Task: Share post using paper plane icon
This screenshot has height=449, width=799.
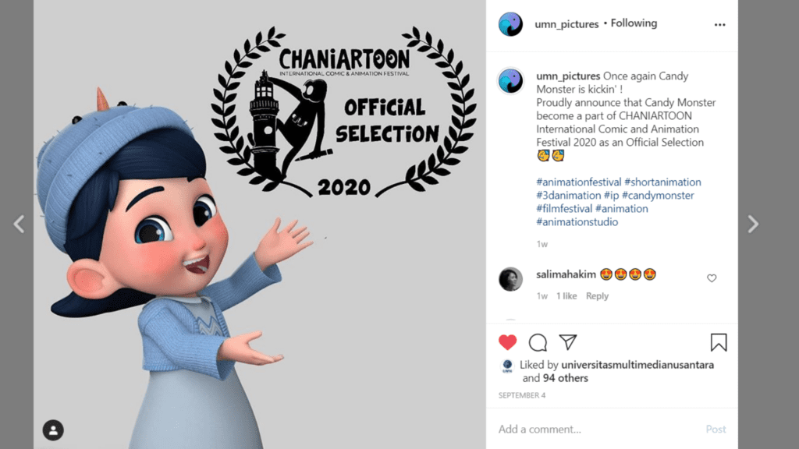Action: [x=568, y=342]
